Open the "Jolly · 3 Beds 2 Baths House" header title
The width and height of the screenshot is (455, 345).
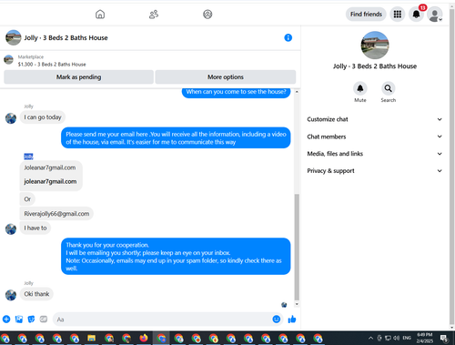(66, 38)
